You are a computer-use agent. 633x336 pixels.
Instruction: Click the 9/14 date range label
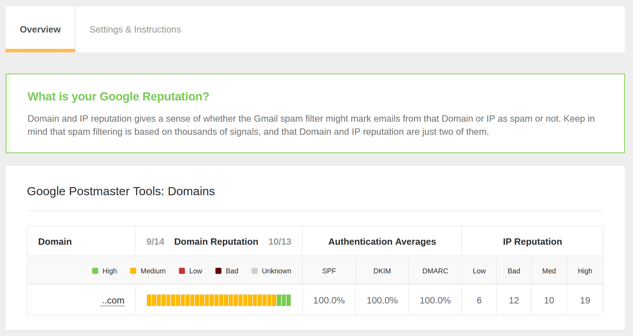tap(155, 242)
